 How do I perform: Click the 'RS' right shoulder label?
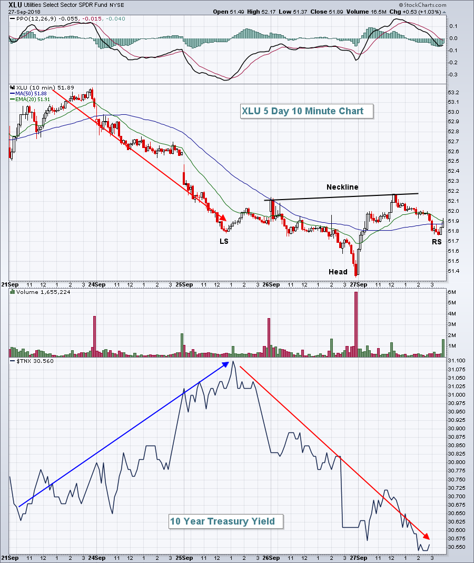coord(437,242)
